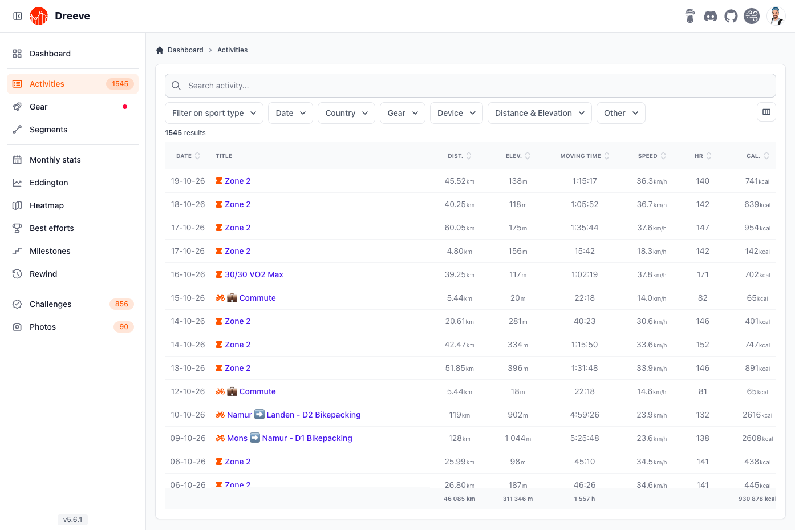This screenshot has width=795, height=530.
Task: Open Namur Landen - D2 Bikepacking activity
Action: click(x=294, y=415)
